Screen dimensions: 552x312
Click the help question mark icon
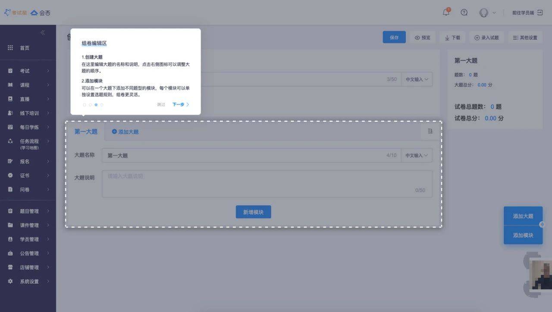464,13
